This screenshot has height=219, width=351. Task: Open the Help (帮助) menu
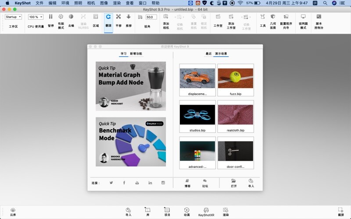156,3
